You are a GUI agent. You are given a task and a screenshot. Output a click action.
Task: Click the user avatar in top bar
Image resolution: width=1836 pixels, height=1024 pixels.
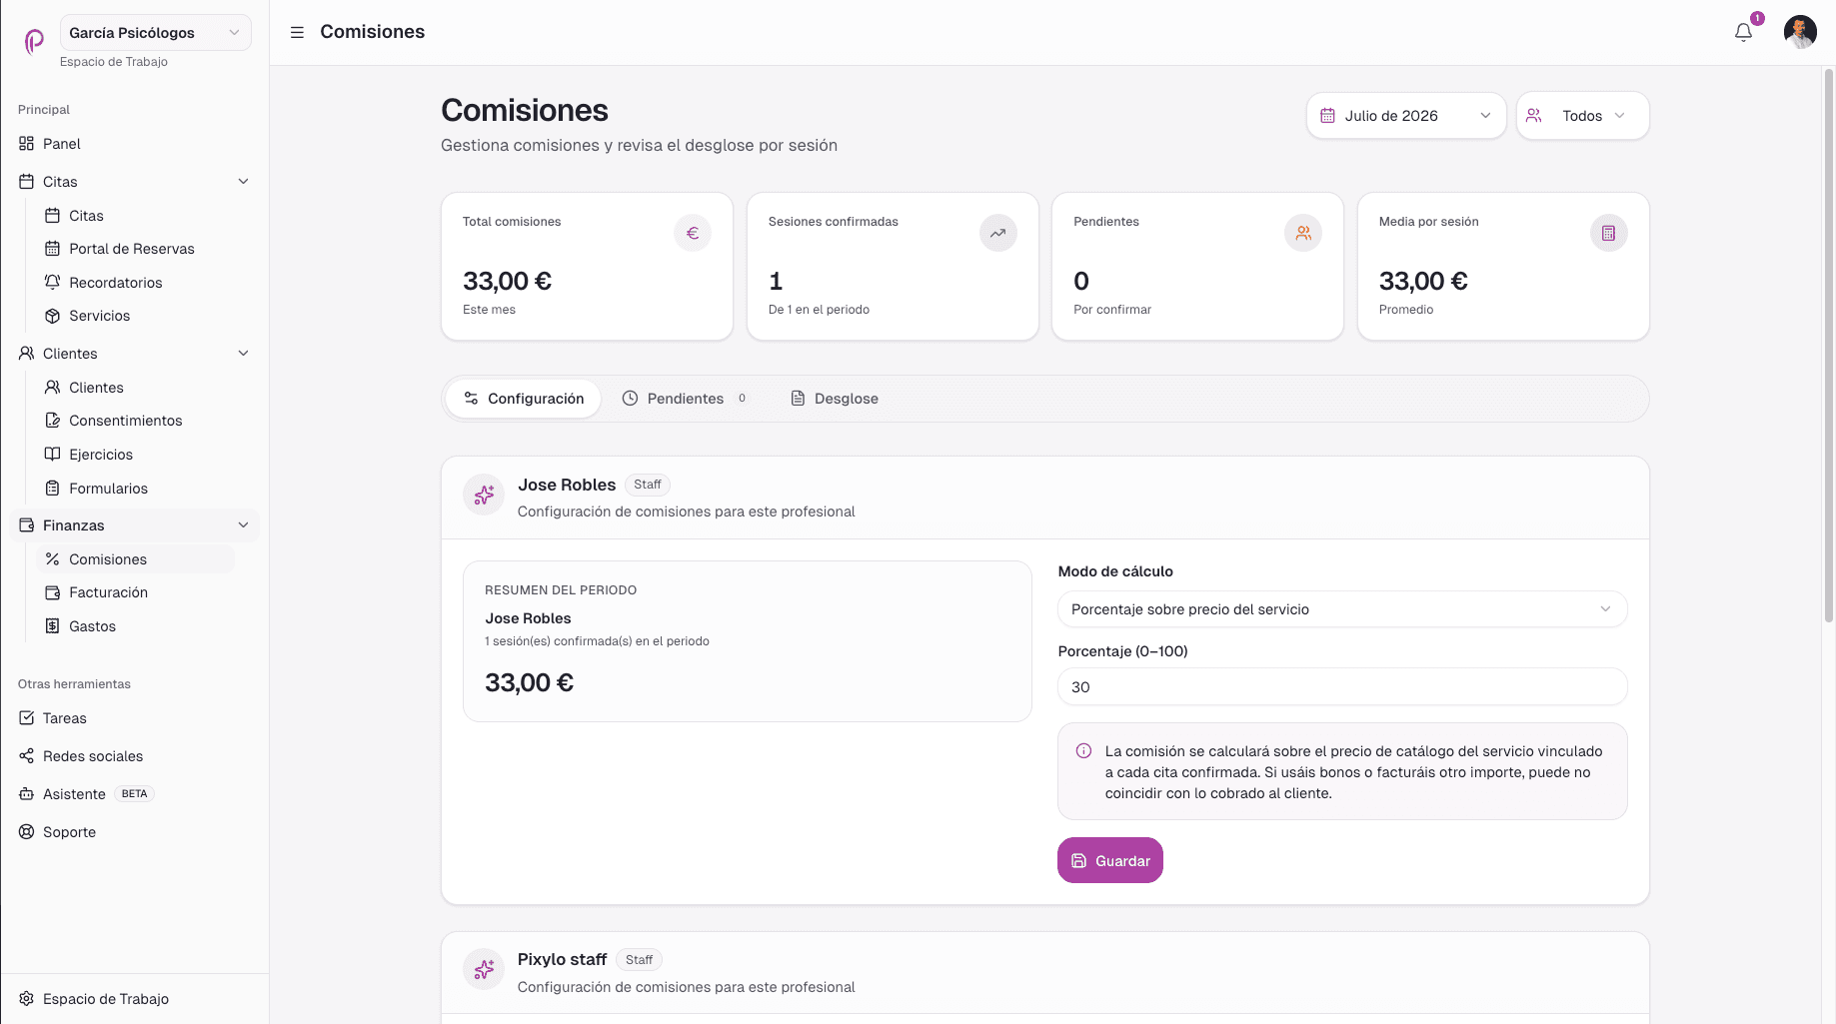tap(1800, 32)
